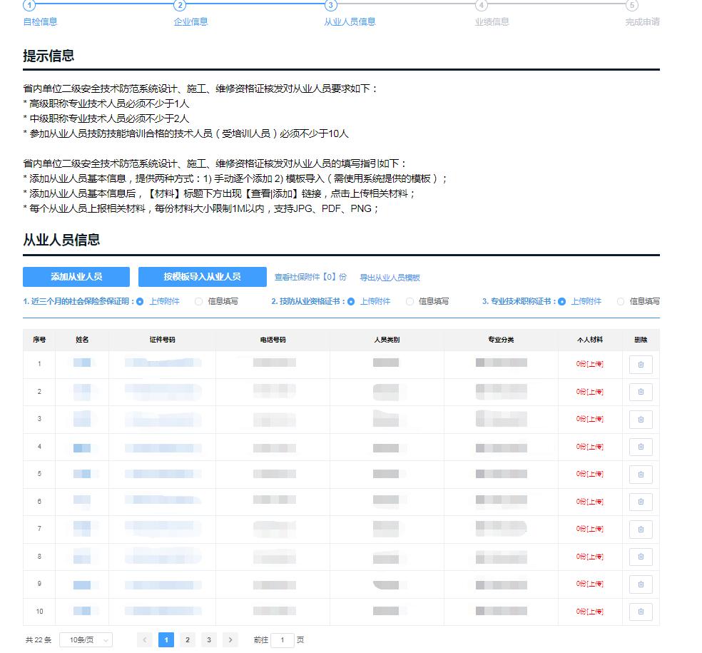
Task: Click 按模板导入从业人员 button
Action: [x=203, y=277]
